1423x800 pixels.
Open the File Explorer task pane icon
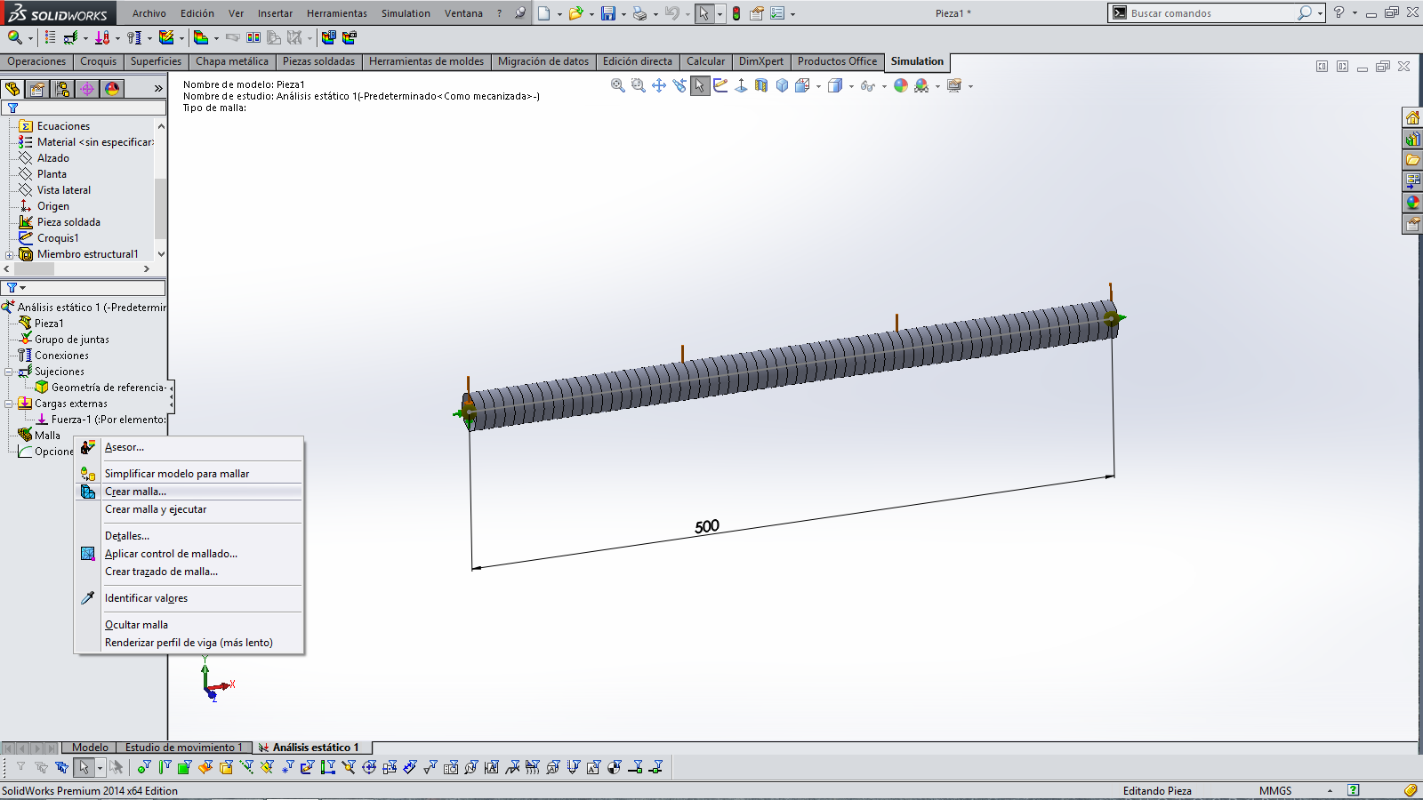pos(1412,160)
